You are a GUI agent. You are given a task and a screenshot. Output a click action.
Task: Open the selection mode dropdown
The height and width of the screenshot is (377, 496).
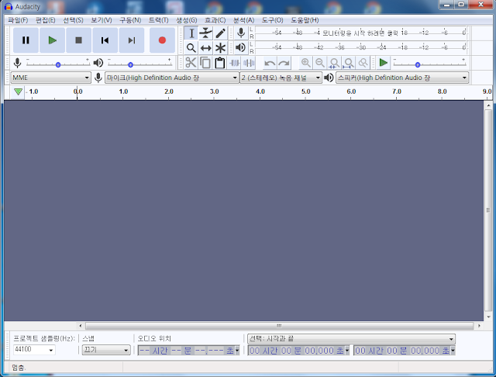point(351,339)
